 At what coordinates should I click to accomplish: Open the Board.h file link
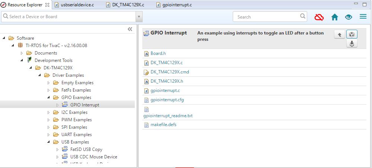point(158,53)
